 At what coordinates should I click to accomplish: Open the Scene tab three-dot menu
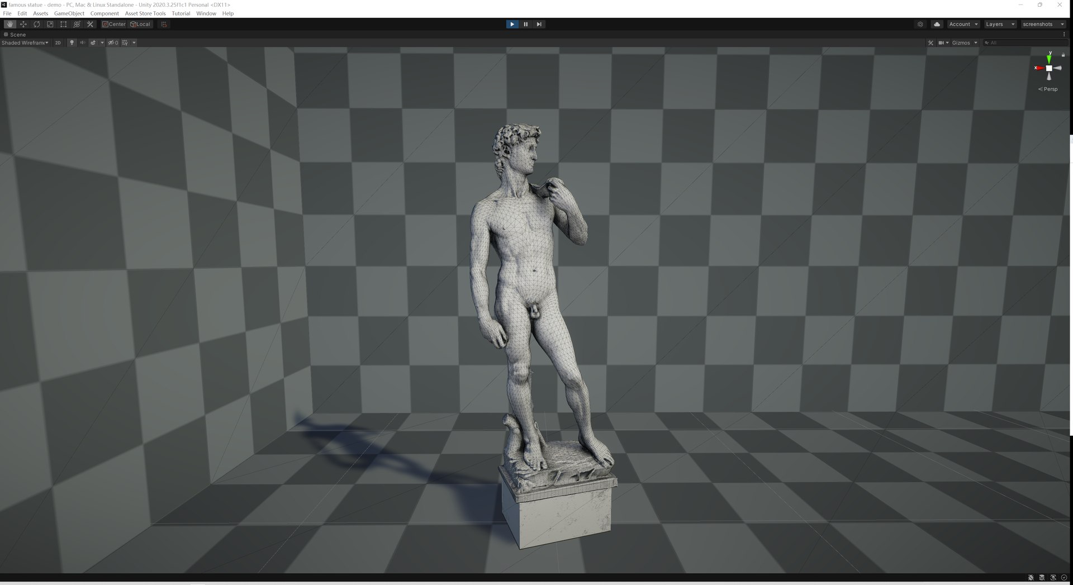tap(1064, 34)
